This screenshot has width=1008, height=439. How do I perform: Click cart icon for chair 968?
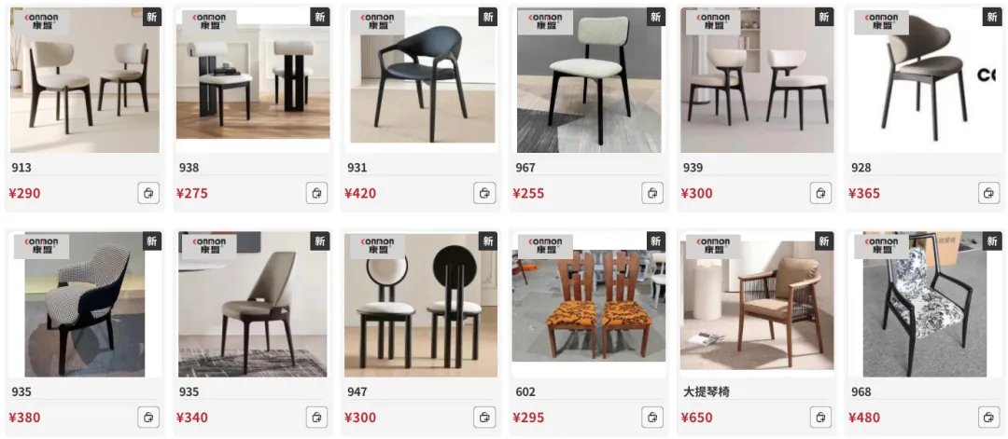pos(988,418)
